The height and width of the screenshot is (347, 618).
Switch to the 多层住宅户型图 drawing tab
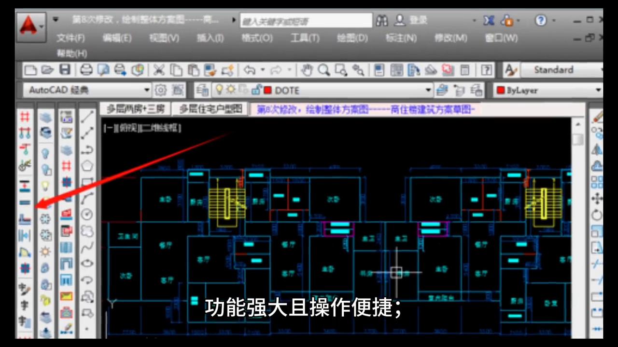[x=210, y=109]
